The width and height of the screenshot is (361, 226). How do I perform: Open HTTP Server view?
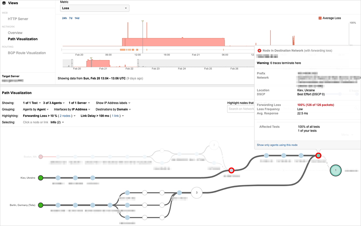point(18,19)
